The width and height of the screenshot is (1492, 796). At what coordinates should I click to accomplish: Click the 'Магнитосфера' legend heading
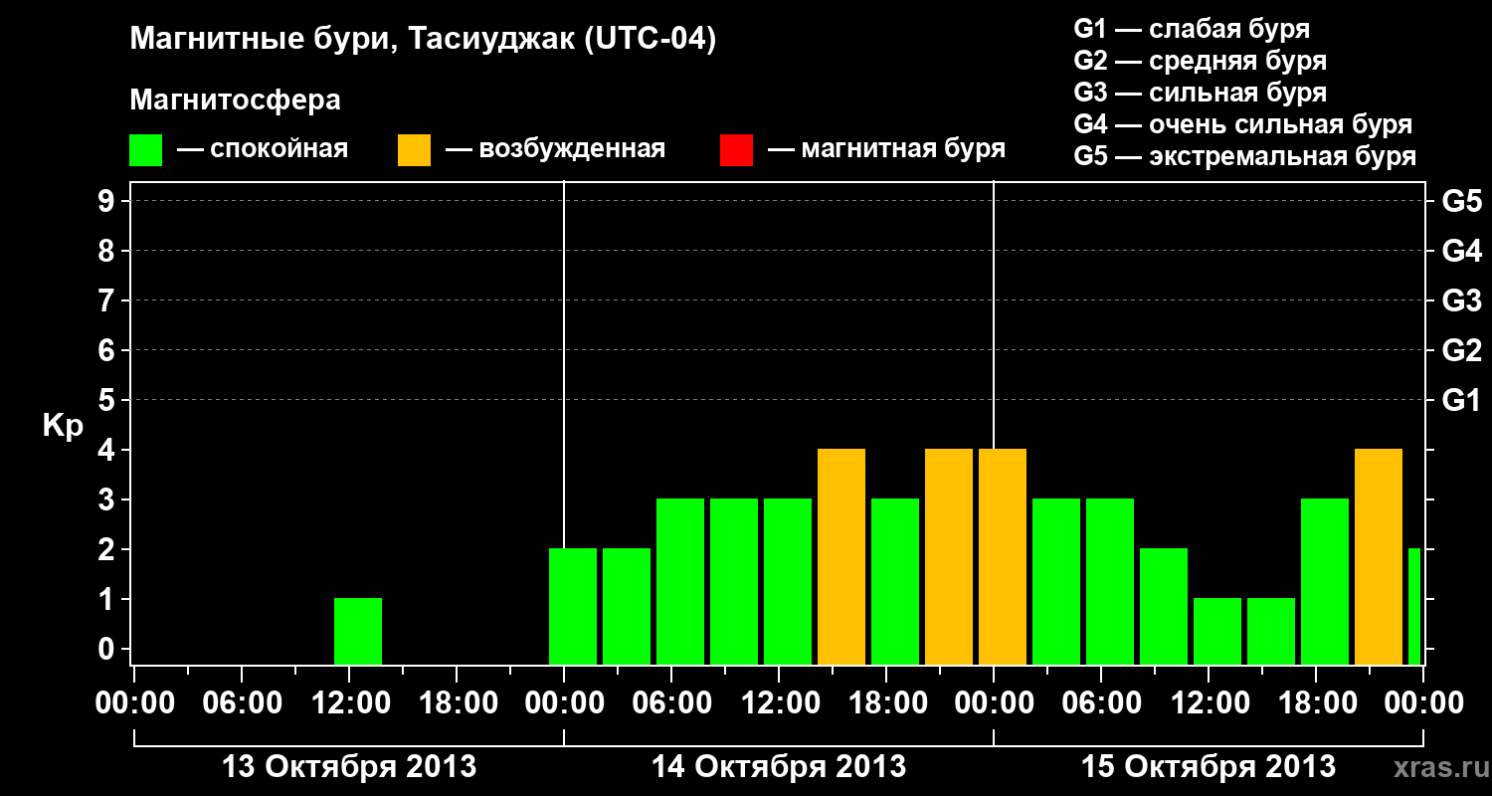(235, 100)
